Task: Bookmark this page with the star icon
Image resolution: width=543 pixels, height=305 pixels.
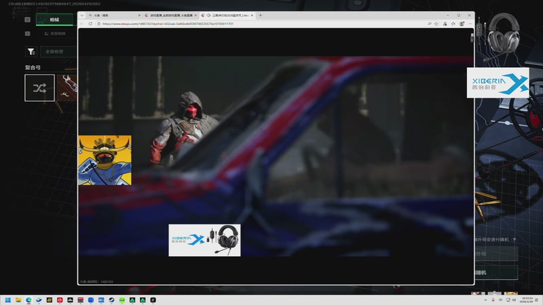Action: pos(436,24)
